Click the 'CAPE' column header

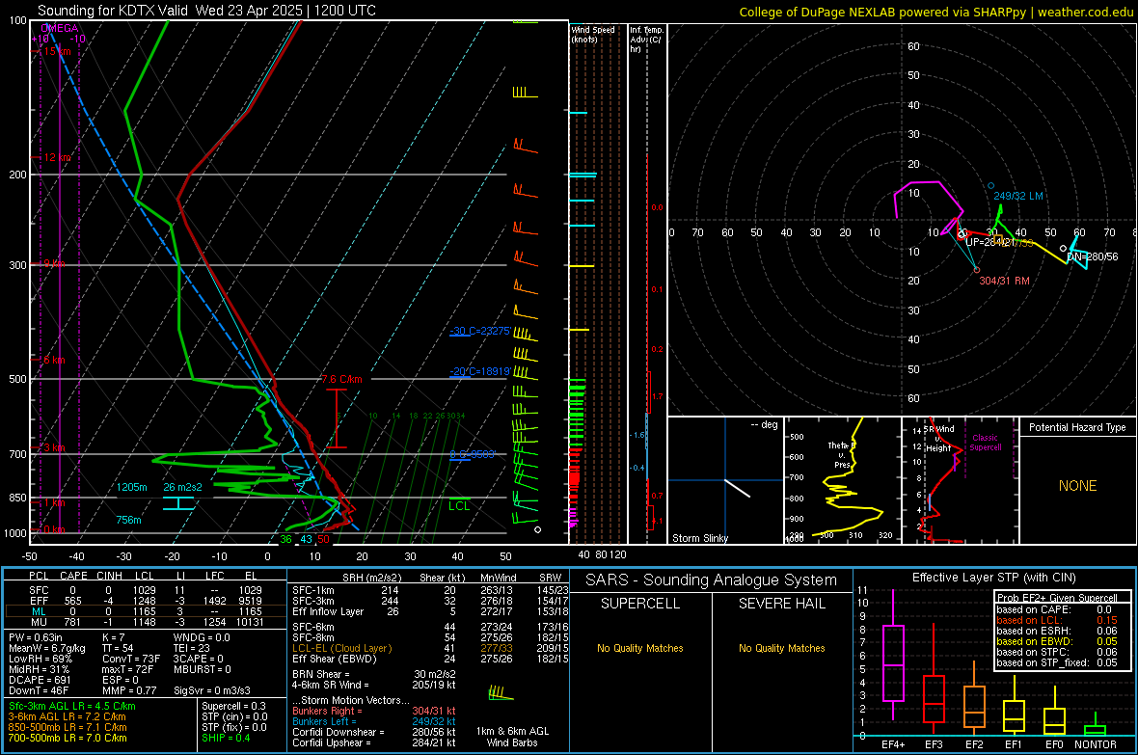click(73, 576)
